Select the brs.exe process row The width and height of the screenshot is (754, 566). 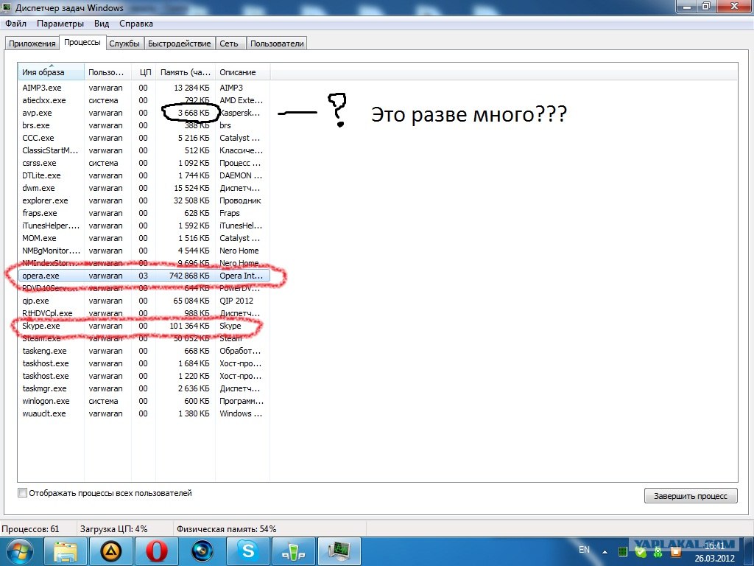pyautogui.click(x=144, y=125)
